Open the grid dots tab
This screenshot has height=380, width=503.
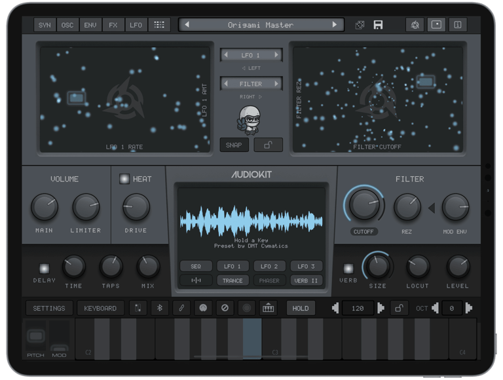click(159, 25)
